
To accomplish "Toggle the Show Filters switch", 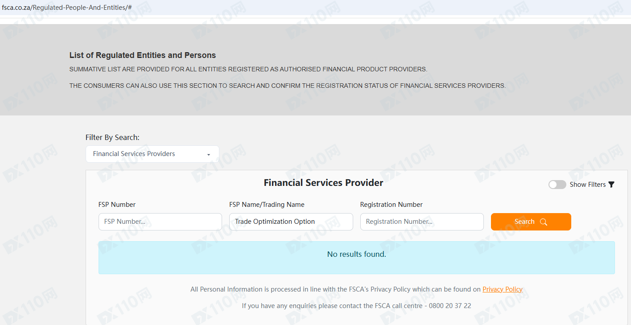I will point(557,185).
